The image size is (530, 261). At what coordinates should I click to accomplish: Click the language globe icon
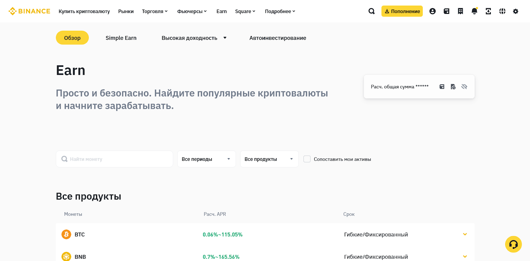point(502,11)
